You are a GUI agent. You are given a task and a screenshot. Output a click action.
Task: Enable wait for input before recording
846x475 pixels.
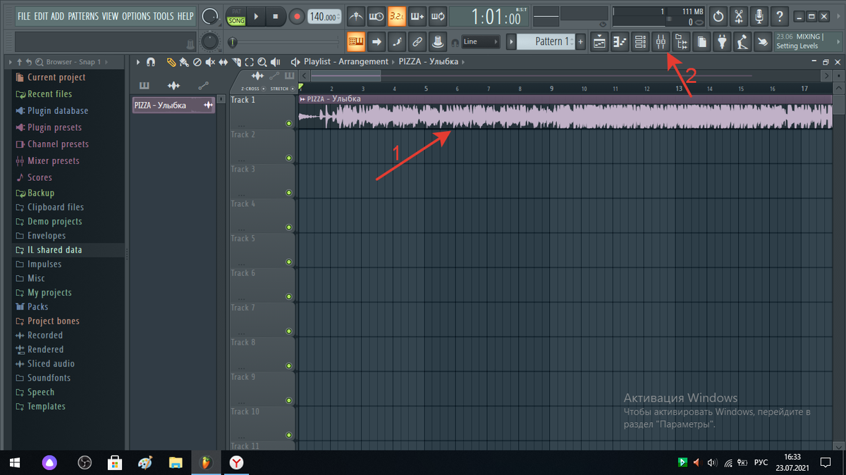point(377,16)
